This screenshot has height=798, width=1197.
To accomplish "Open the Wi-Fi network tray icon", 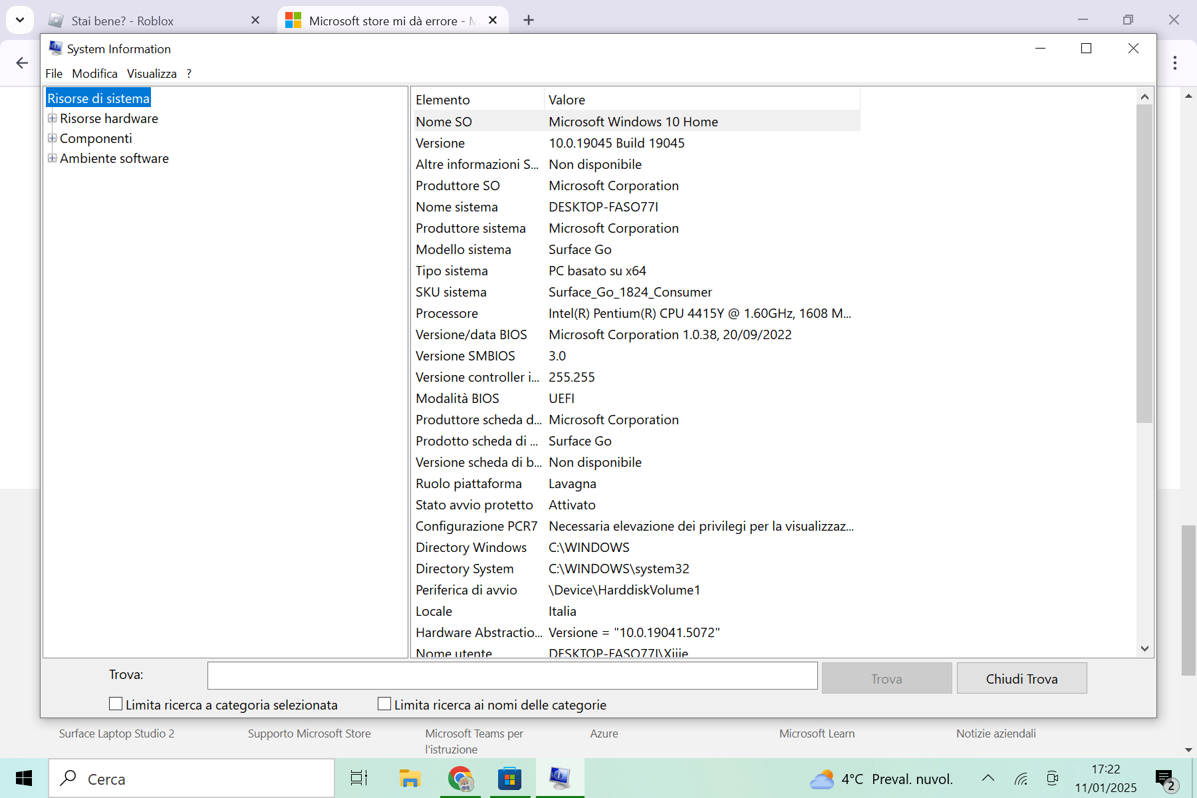I will pyautogui.click(x=1021, y=779).
